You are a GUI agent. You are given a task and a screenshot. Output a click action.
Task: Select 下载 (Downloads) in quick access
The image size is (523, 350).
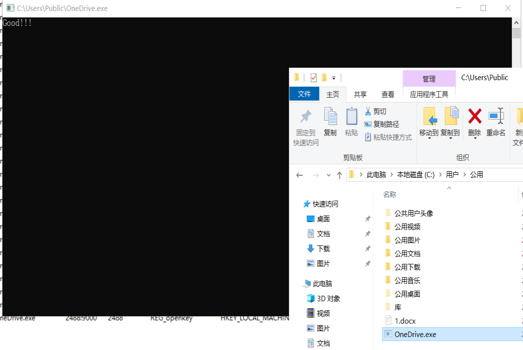pyautogui.click(x=323, y=248)
